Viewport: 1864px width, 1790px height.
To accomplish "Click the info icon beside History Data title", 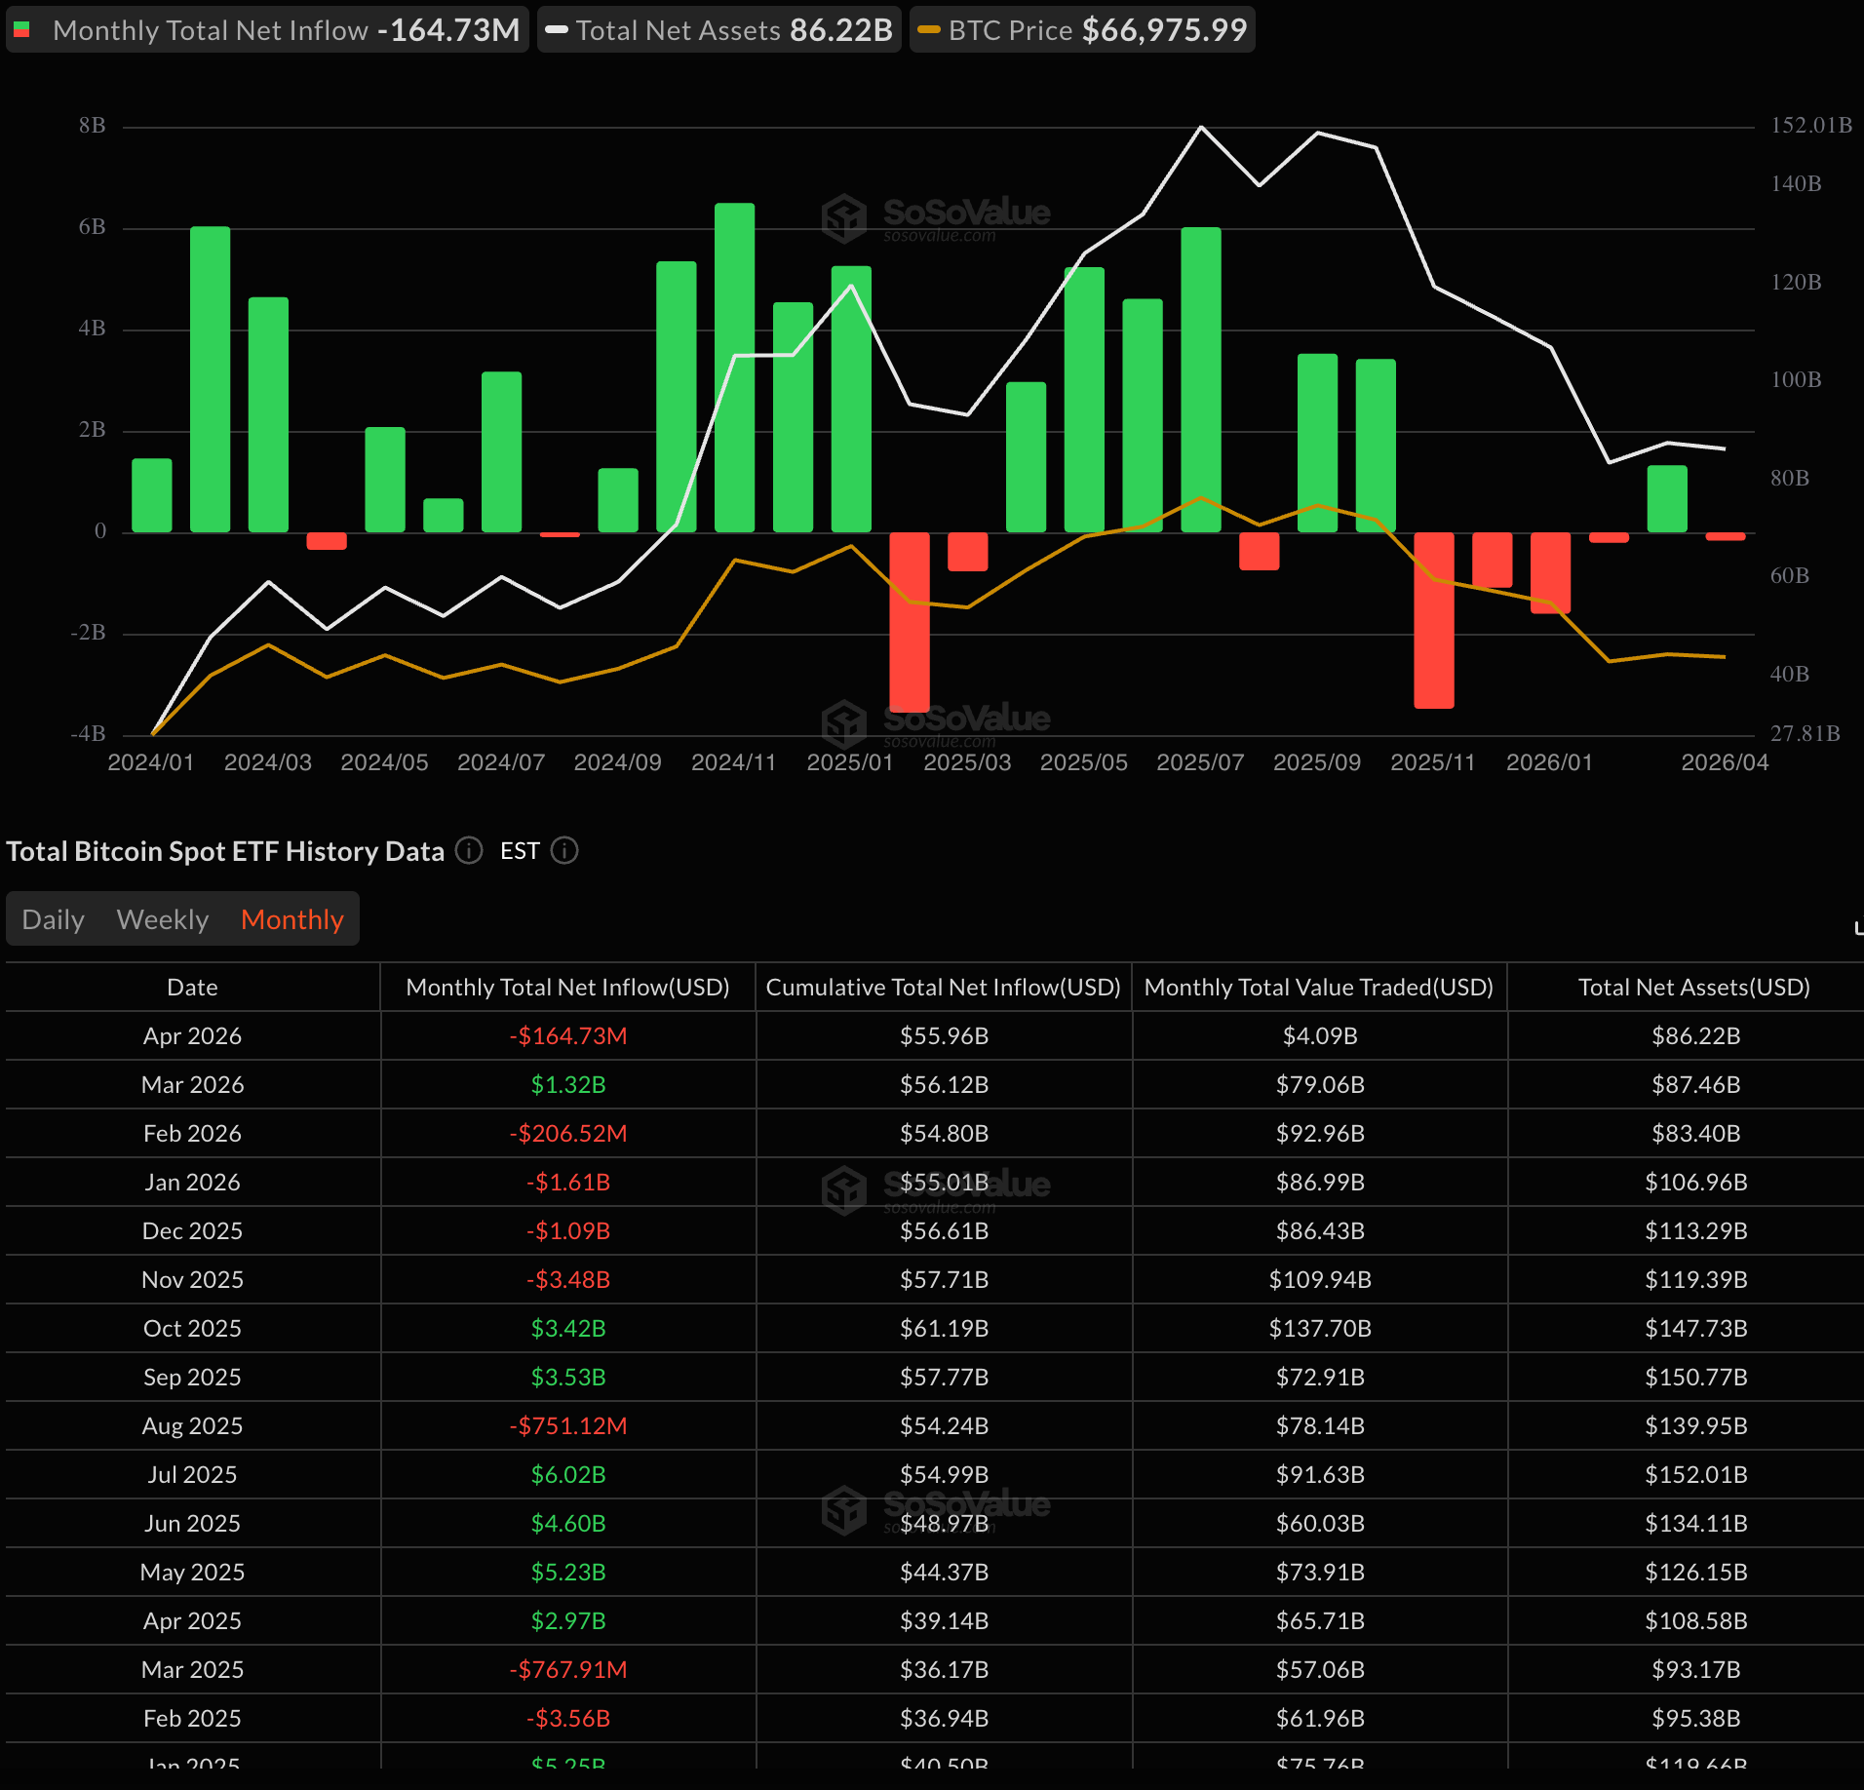I will (469, 851).
